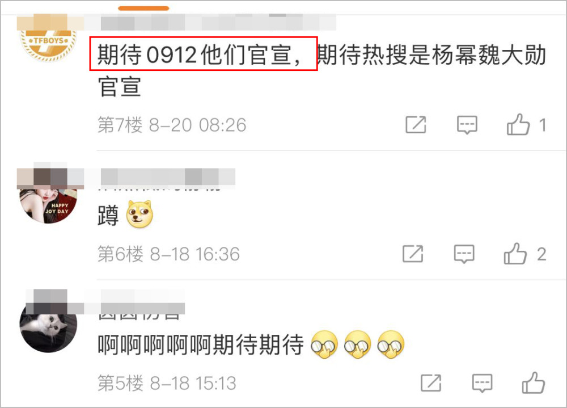Screen dimensions: 567x408
Task: Like the 第5楼 comment
Action: 534,382
